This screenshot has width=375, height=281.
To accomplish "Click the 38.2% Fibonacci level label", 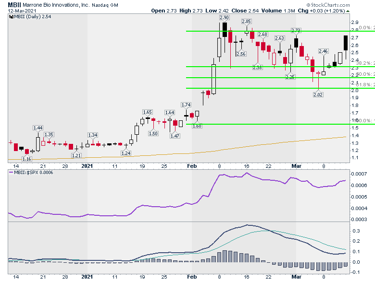I will [365, 63].
